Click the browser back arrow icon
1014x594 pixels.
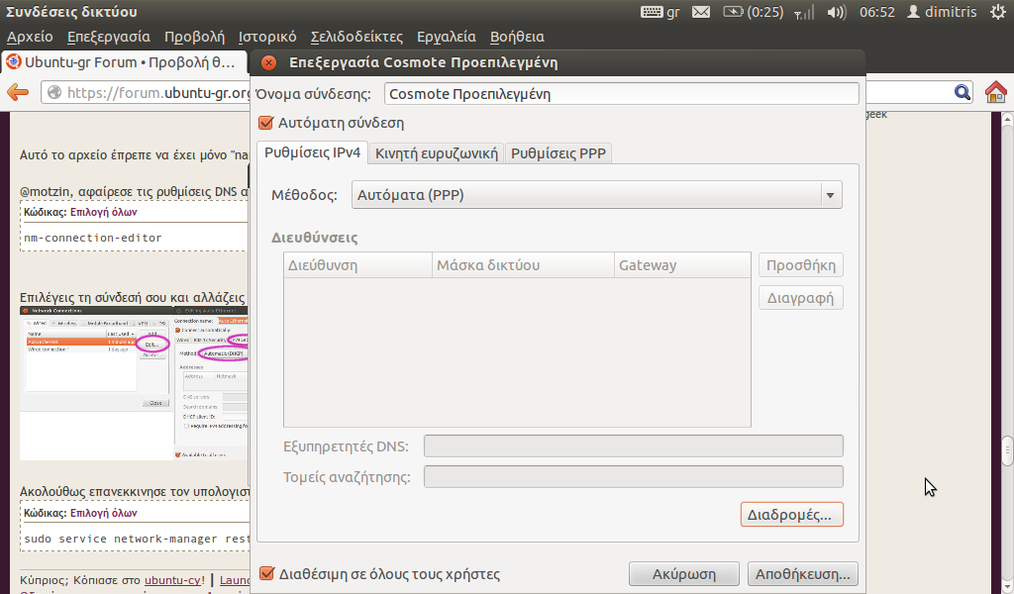[x=18, y=92]
